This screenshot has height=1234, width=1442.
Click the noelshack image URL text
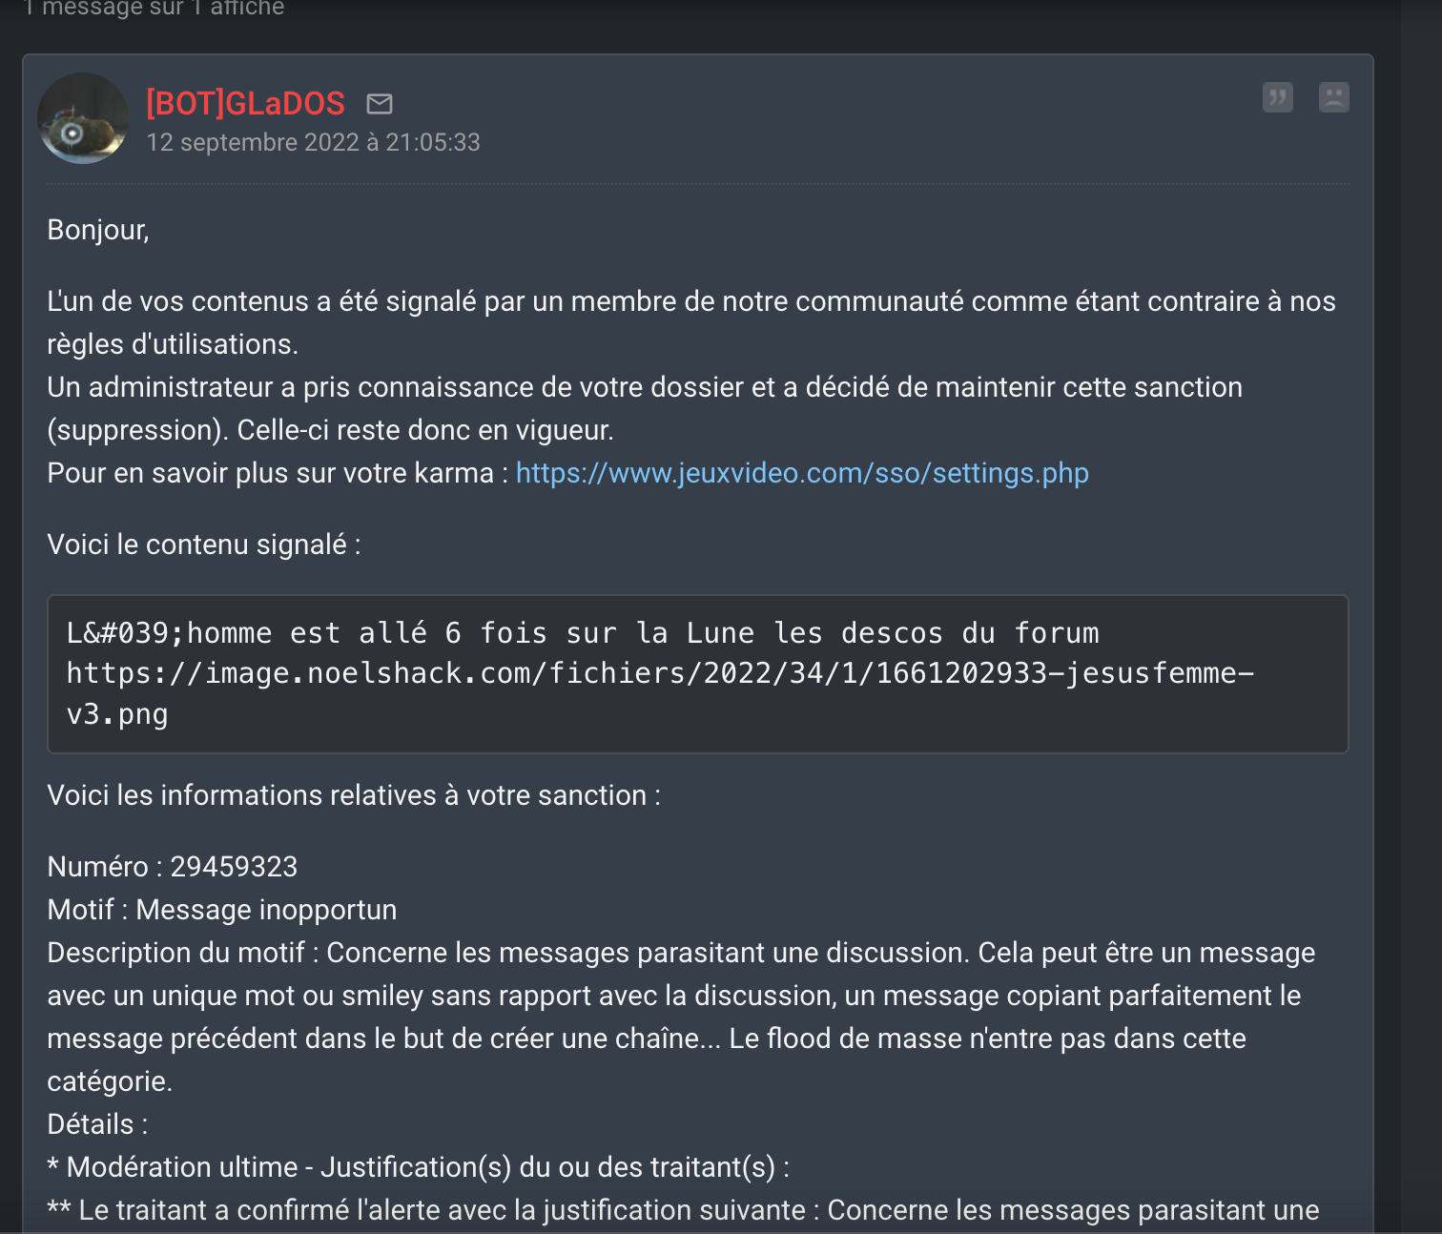(x=660, y=693)
